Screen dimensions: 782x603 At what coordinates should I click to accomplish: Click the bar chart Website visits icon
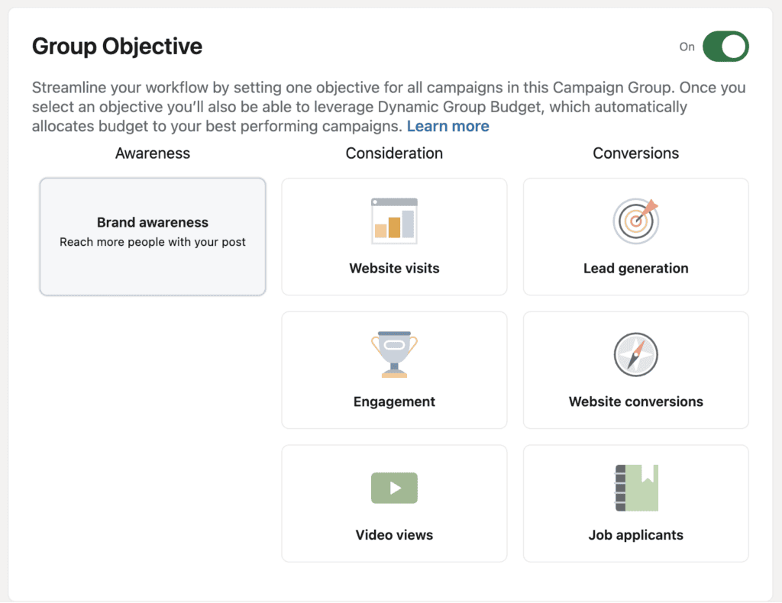coord(394,221)
